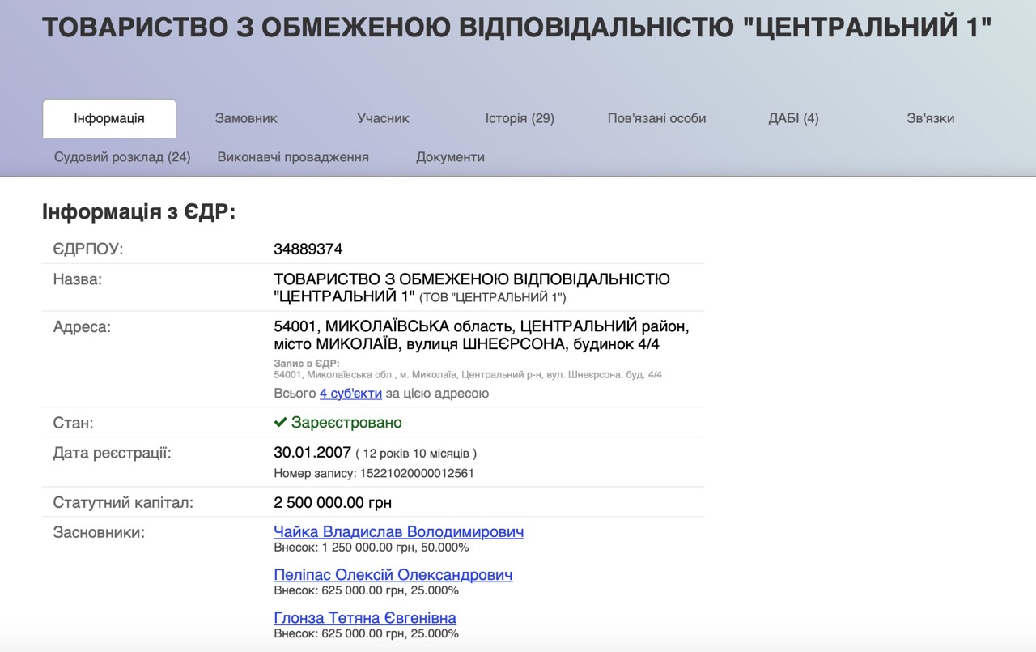Follow the 4 суб'єкти address link
The width and height of the screenshot is (1036, 652).
350,394
